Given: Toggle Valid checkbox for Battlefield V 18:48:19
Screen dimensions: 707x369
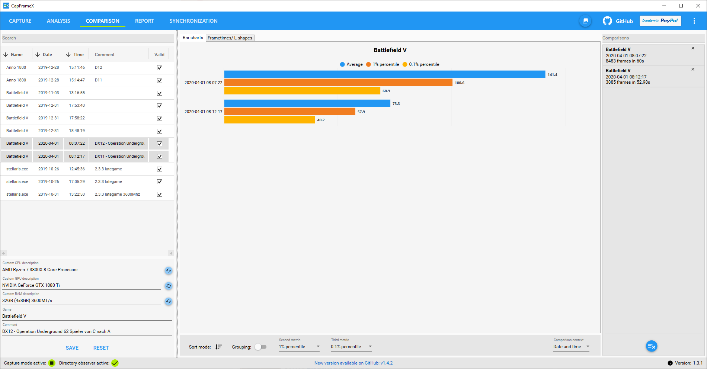Looking at the screenshot, I should [x=160, y=131].
